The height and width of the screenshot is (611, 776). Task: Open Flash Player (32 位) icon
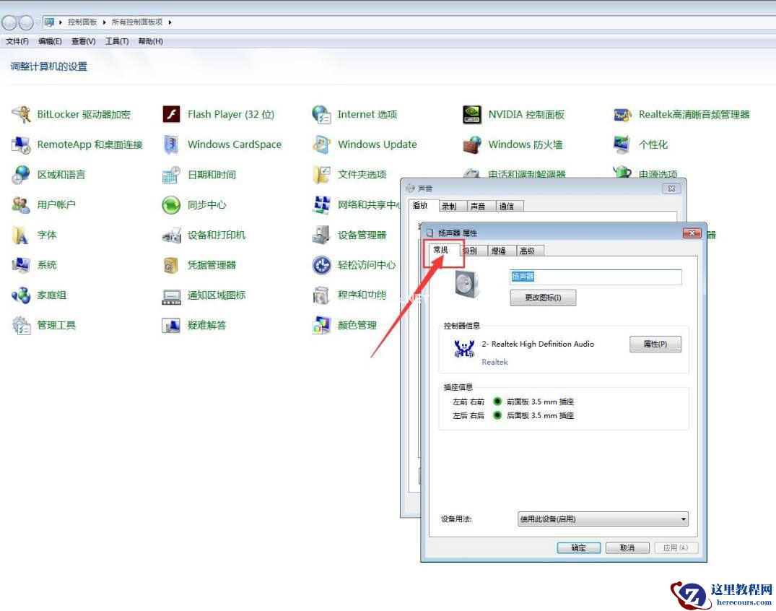pyautogui.click(x=171, y=114)
